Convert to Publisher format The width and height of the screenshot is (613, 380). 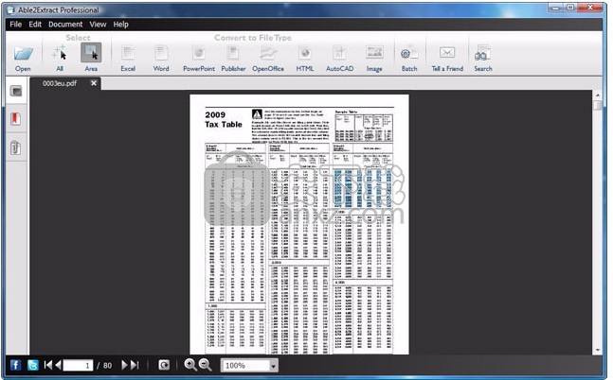233,58
